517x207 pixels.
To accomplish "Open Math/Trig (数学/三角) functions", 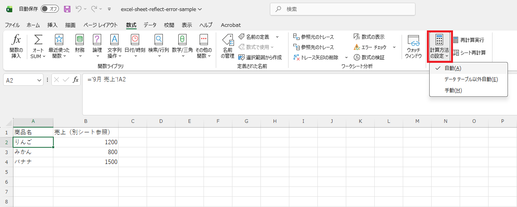I will (x=182, y=46).
